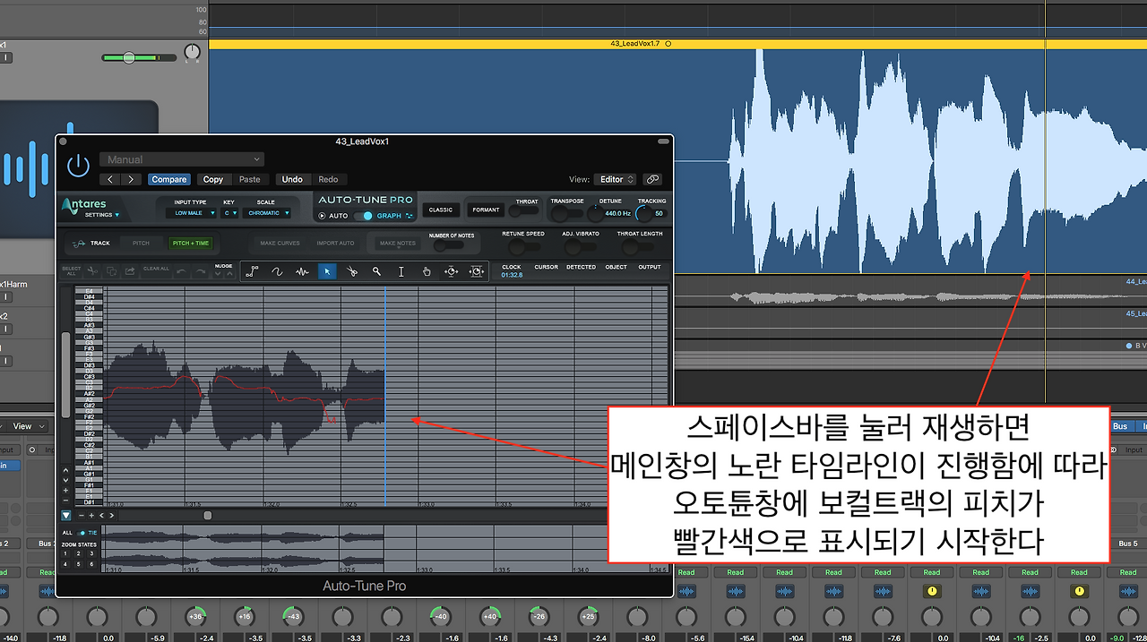
Task: Select the Move Region time tool
Action: 476,271
